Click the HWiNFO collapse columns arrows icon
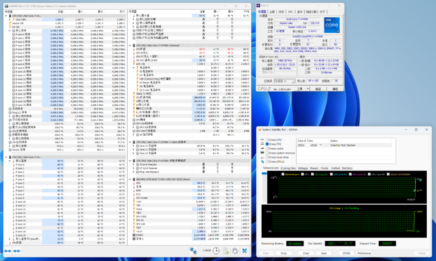This screenshot has height=261, width=436. tap(17, 251)
